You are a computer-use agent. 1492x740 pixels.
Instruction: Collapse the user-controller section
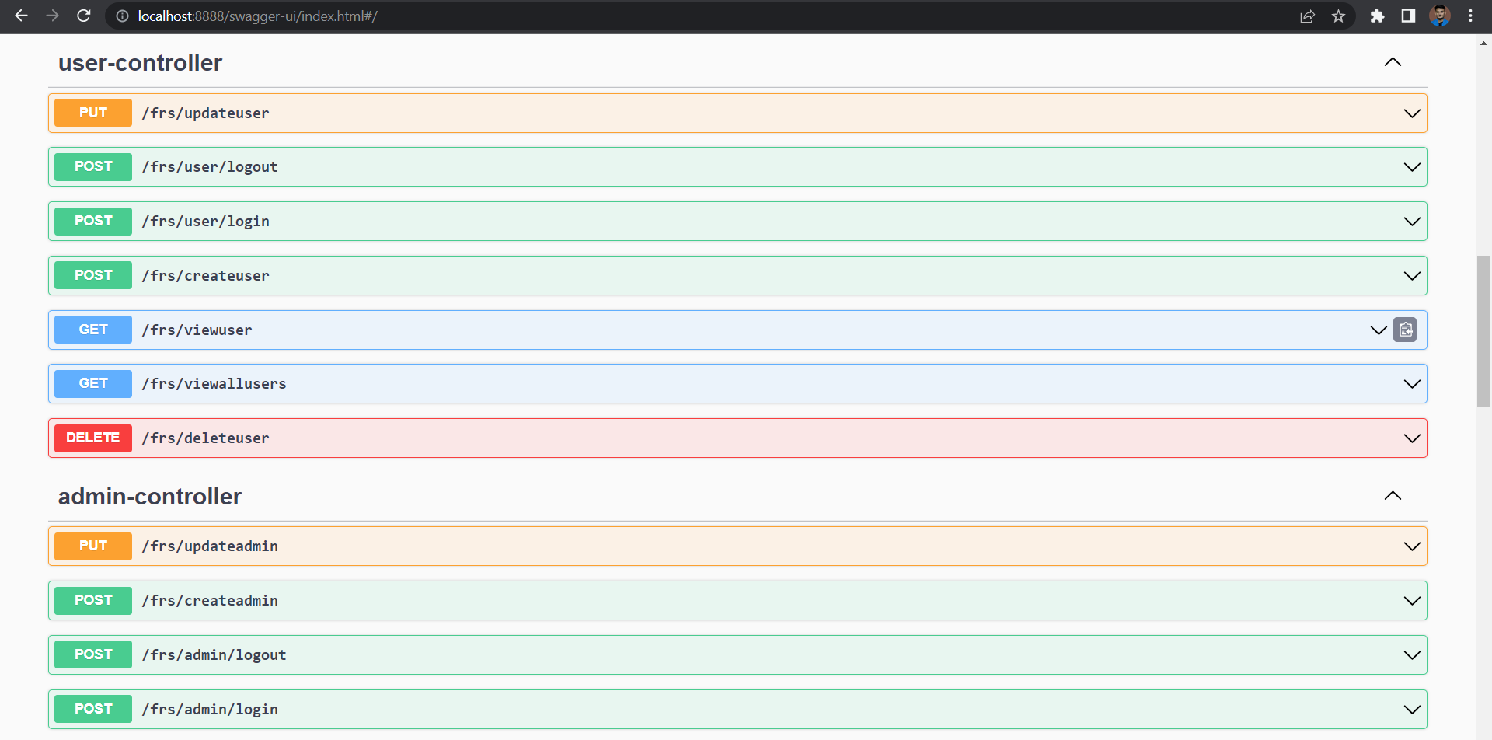[x=1393, y=62]
